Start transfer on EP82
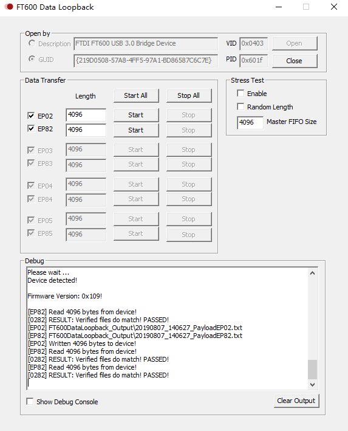Viewport: 348px width, 431px height. tap(136, 130)
